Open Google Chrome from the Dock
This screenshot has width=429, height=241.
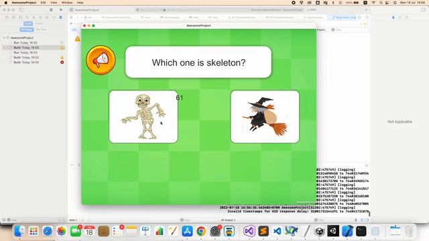tap(201, 231)
